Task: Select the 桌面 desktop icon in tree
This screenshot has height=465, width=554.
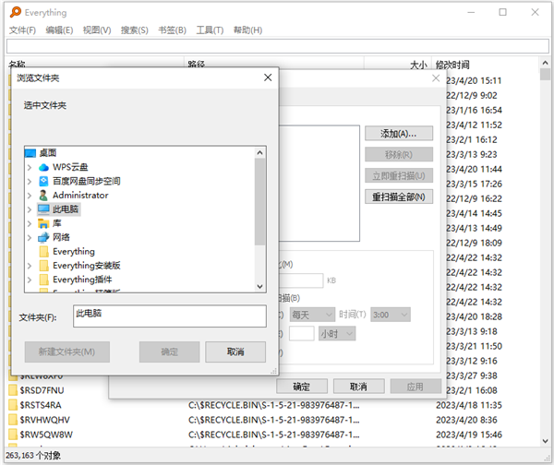Action: coord(30,153)
